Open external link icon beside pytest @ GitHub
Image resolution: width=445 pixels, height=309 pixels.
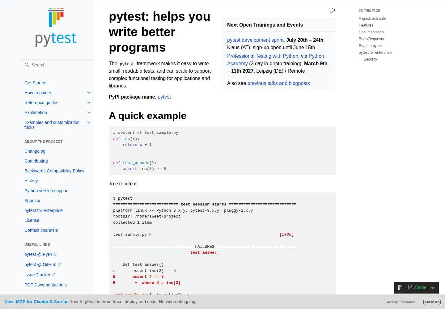(59, 265)
